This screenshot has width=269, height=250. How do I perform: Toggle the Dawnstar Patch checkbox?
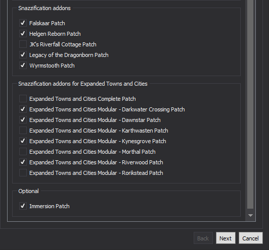[x=23, y=120]
